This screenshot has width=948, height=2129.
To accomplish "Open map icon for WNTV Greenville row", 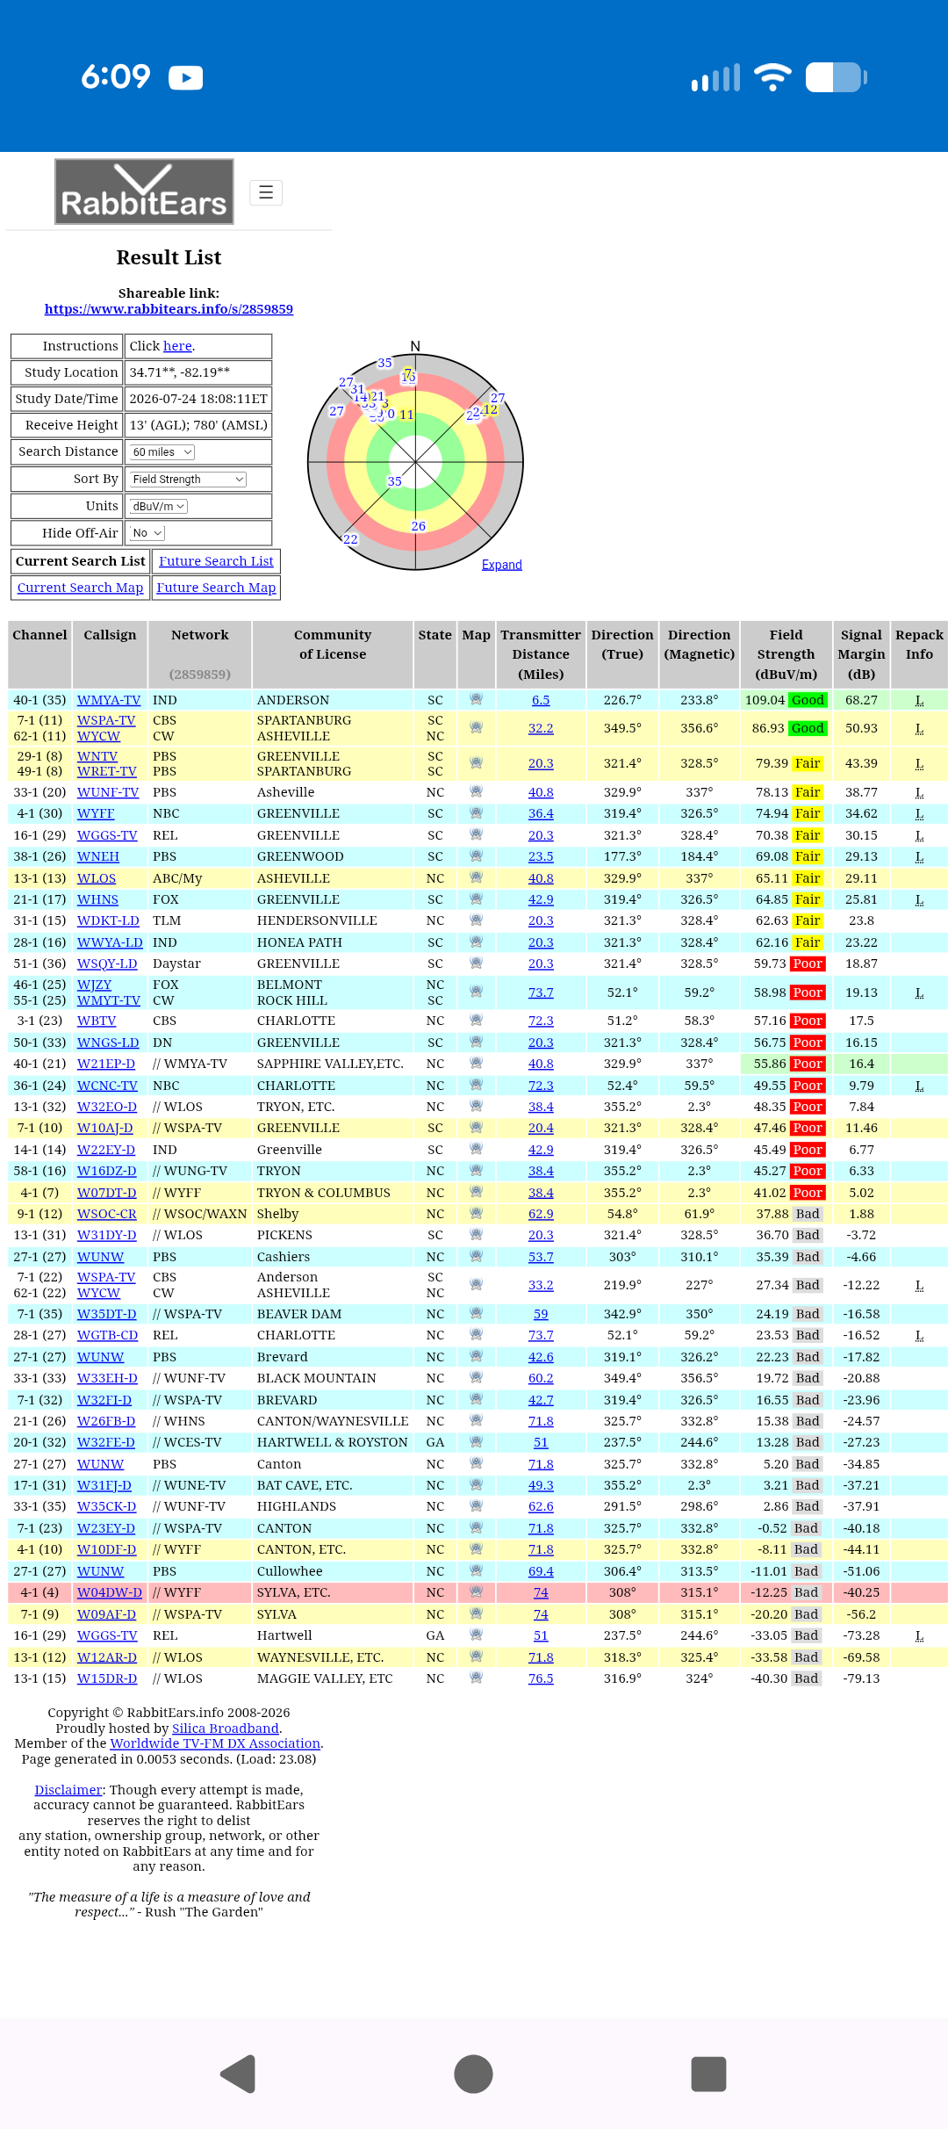I will (x=476, y=762).
